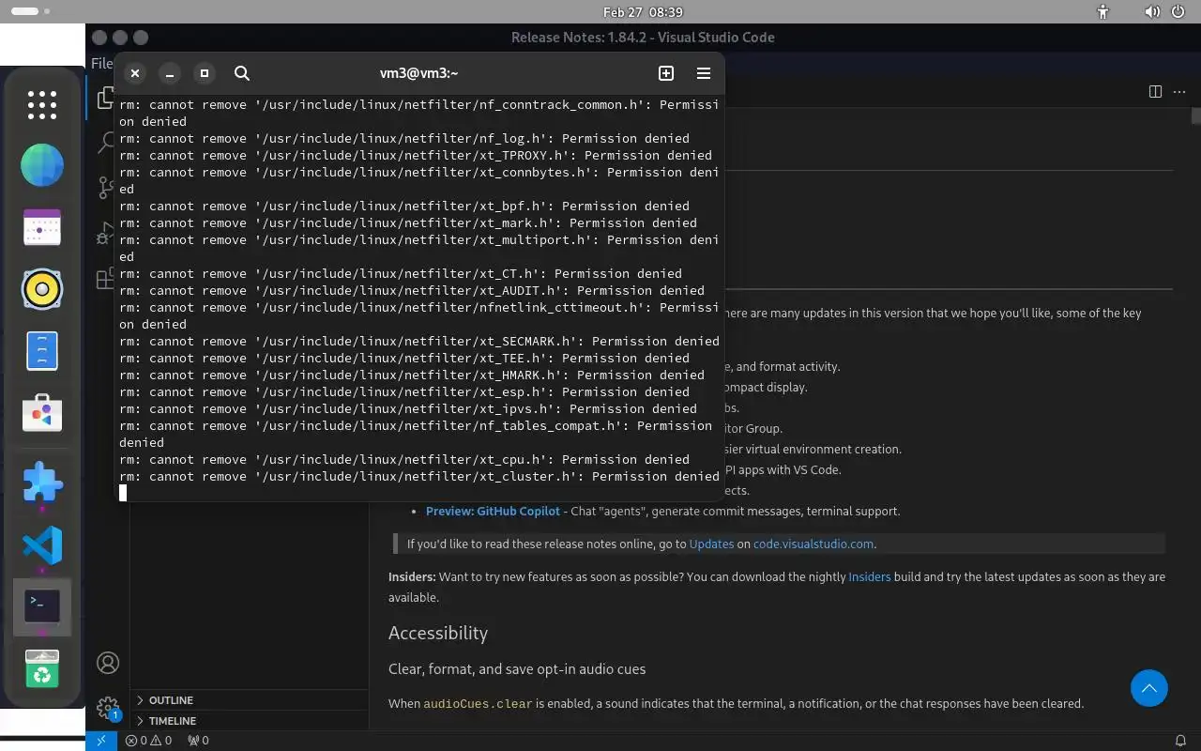1201x751 pixels.
Task: Open the Updates link
Action: (711, 544)
